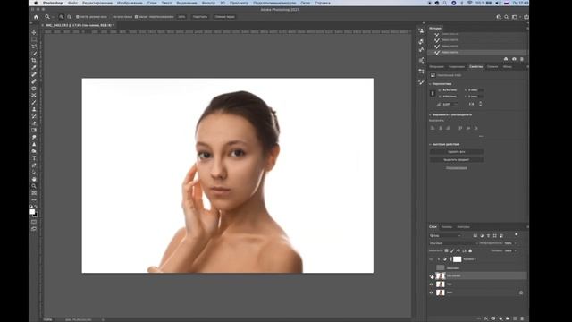Turn layer filtering on or off switch
Image resolution: width=572 pixels, height=322 pixels.
tap(517, 234)
